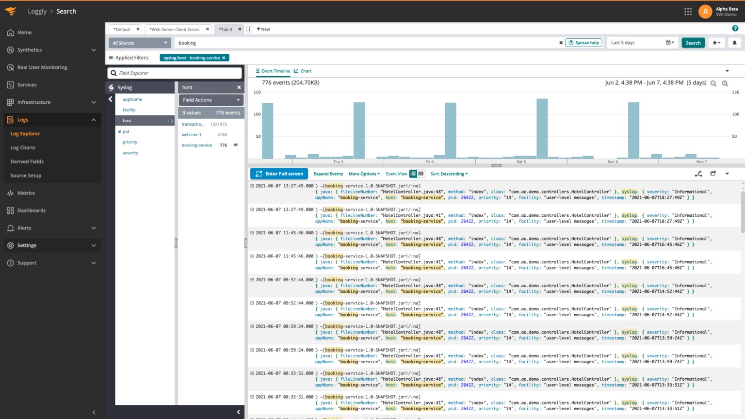Open the Log Charts section
Image resolution: width=745 pixels, height=419 pixels.
(23, 147)
